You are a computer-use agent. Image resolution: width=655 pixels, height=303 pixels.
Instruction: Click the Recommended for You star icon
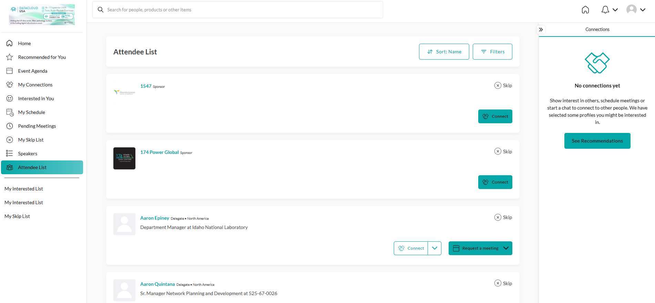10,57
